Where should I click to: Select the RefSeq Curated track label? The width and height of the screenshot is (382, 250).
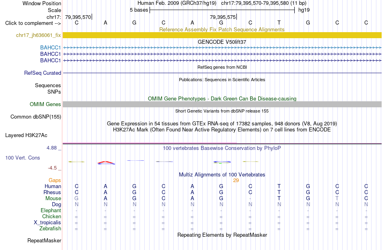[43, 73]
